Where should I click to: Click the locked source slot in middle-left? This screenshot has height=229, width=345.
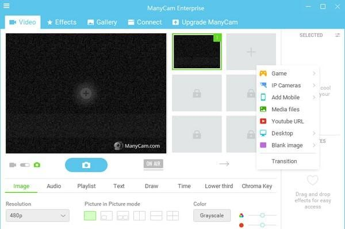(x=197, y=93)
